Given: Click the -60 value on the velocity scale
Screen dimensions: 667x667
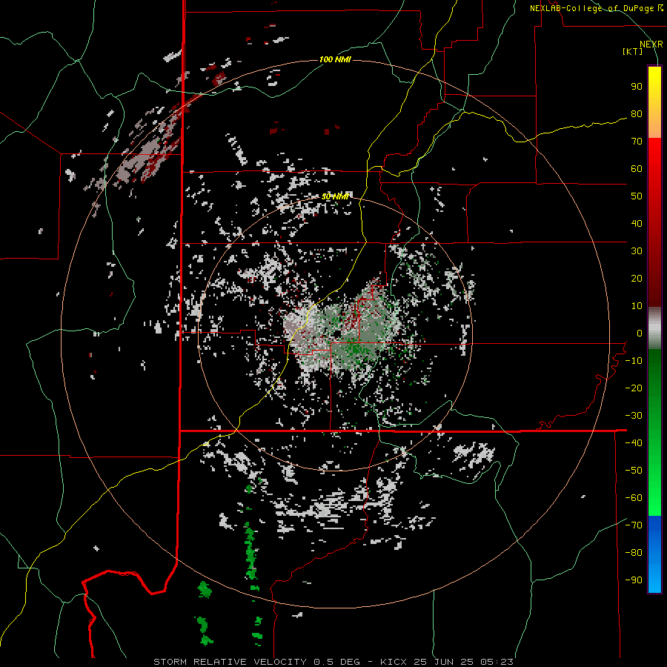Looking at the screenshot, I should [634, 498].
